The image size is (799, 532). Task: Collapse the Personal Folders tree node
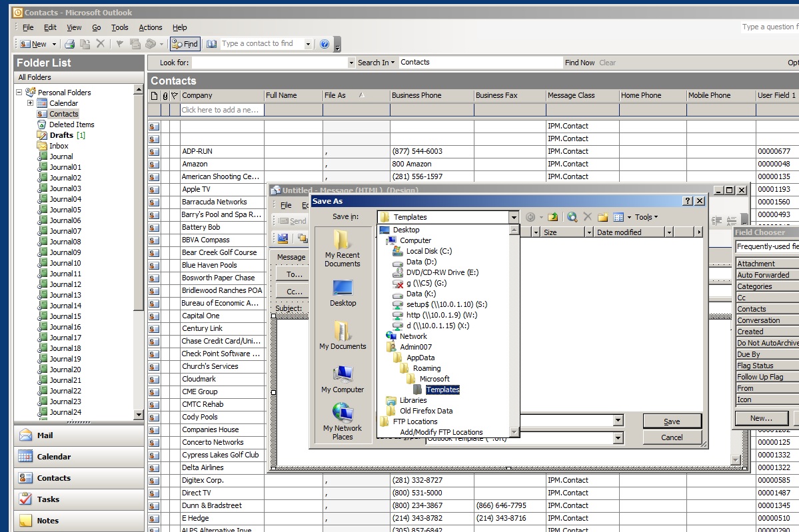click(x=19, y=92)
